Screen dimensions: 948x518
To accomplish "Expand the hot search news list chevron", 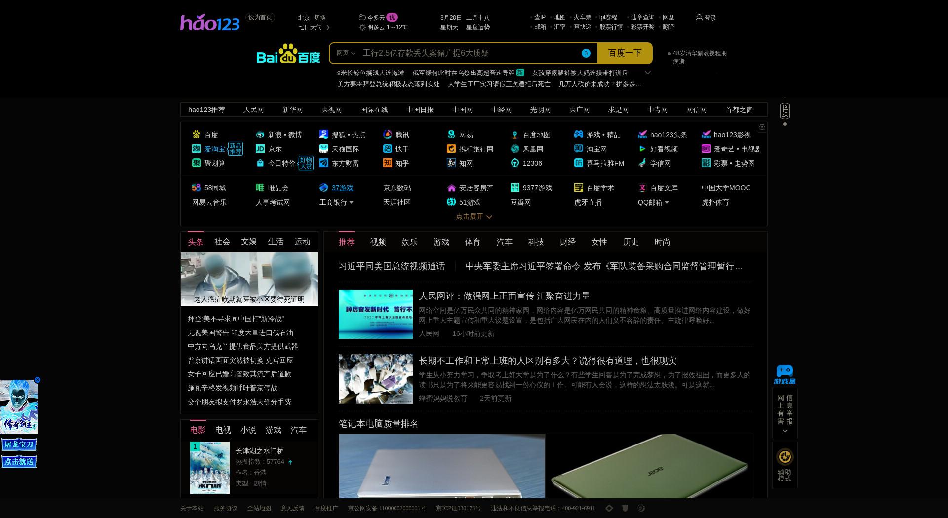I will click(x=648, y=73).
